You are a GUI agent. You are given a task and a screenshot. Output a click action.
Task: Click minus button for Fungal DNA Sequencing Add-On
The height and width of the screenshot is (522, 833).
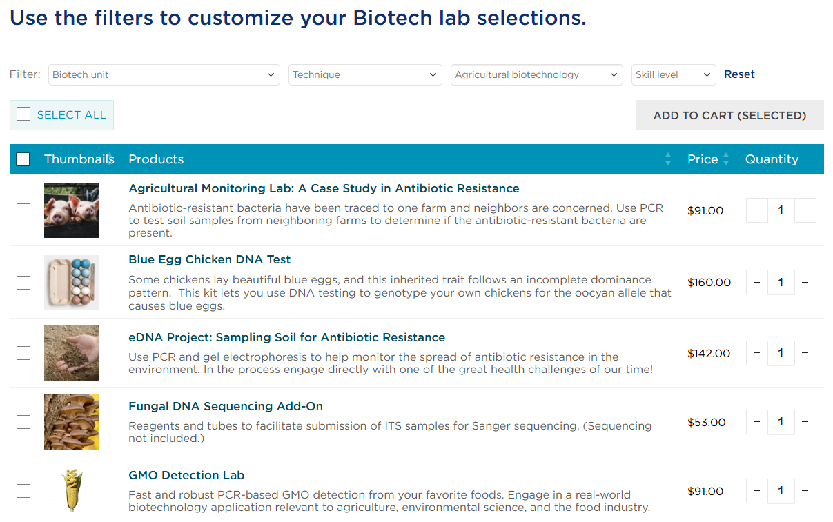[x=756, y=422]
